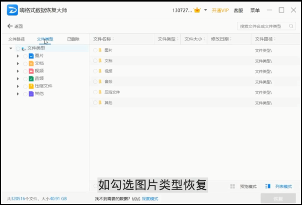Click 音频 folder icon in file list
The image size is (302, 205).
(100, 81)
